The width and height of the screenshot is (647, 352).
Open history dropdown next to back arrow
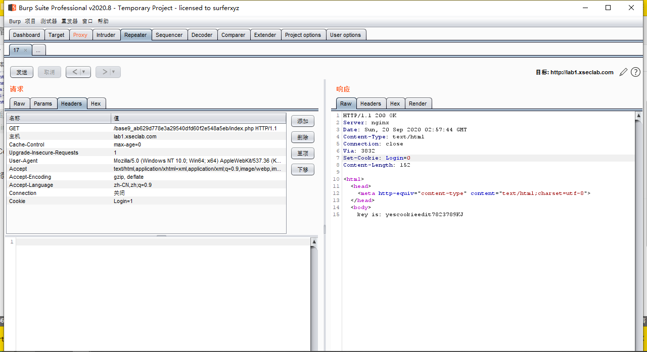pyautogui.click(x=84, y=72)
